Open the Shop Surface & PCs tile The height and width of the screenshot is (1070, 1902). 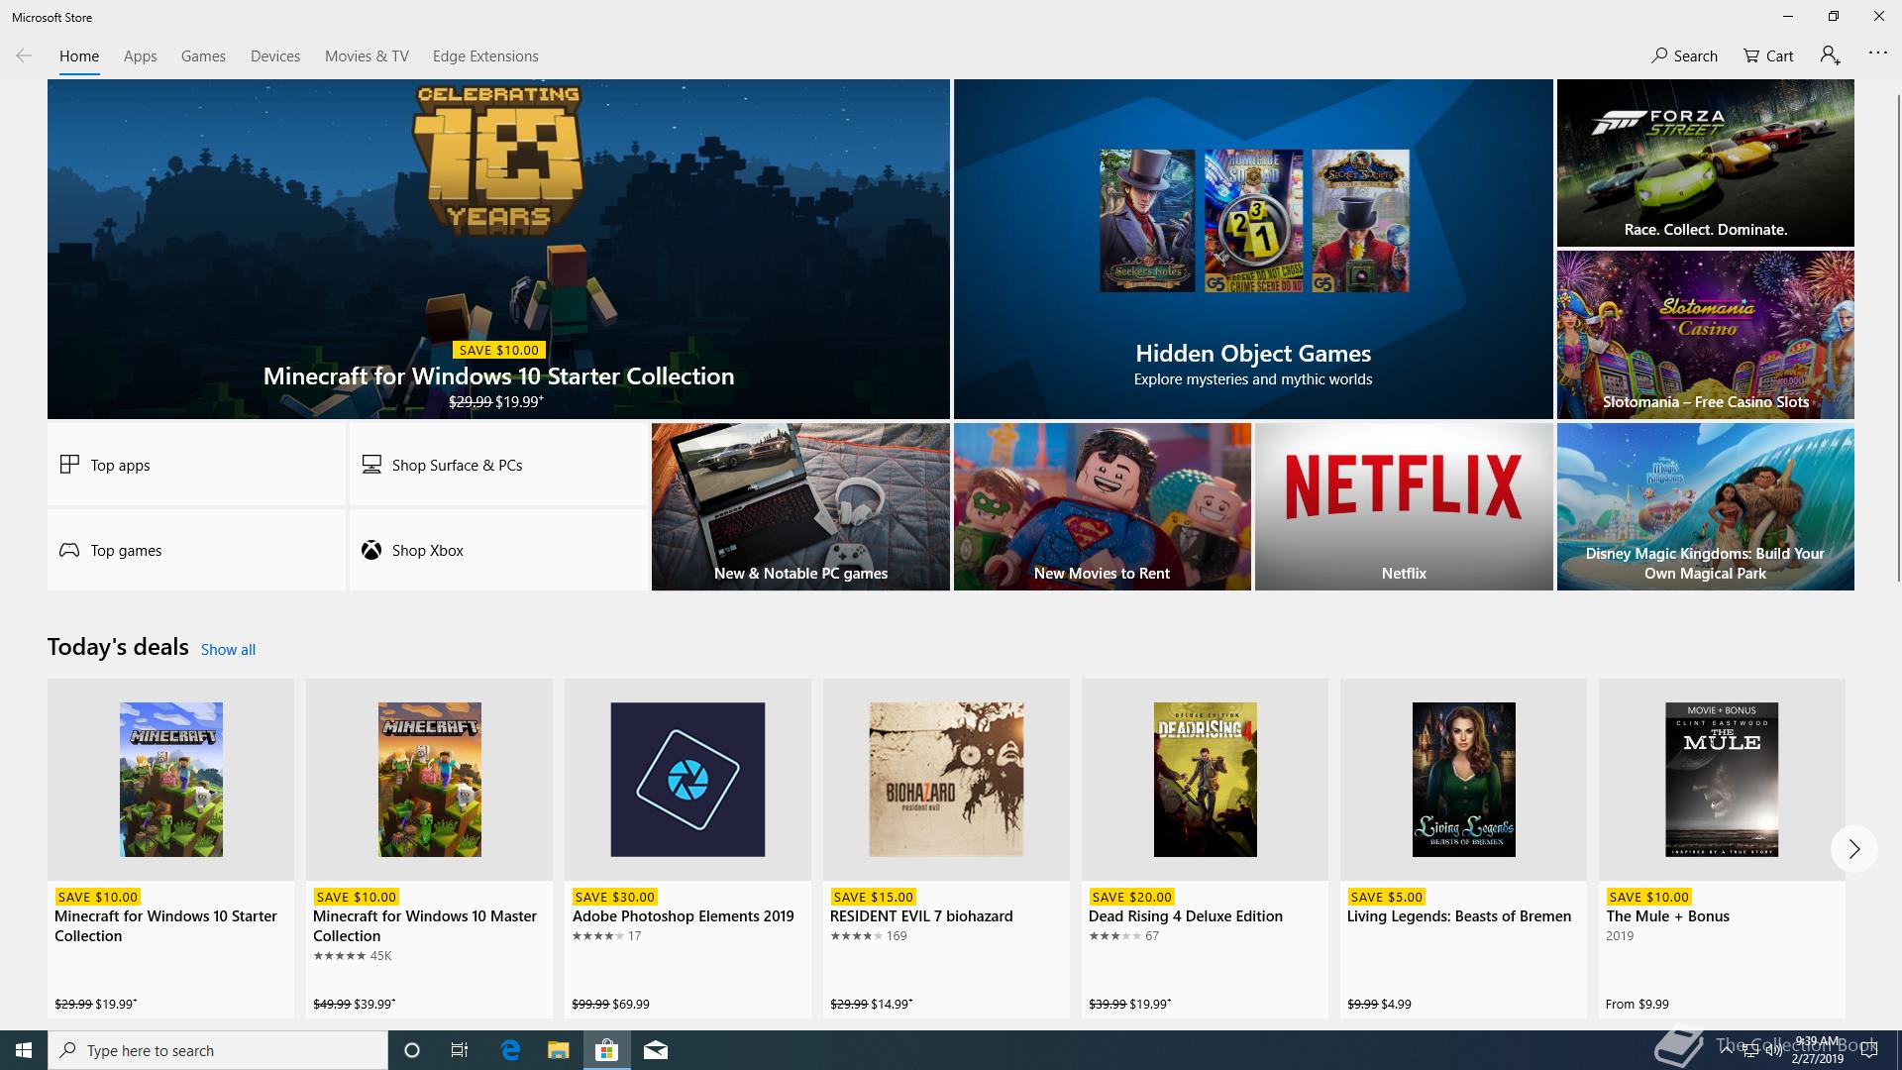pyautogui.click(x=498, y=465)
